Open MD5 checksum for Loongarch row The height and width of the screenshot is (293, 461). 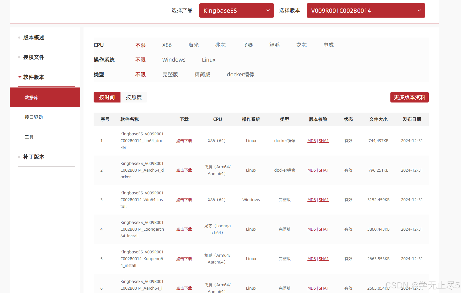click(x=312, y=229)
